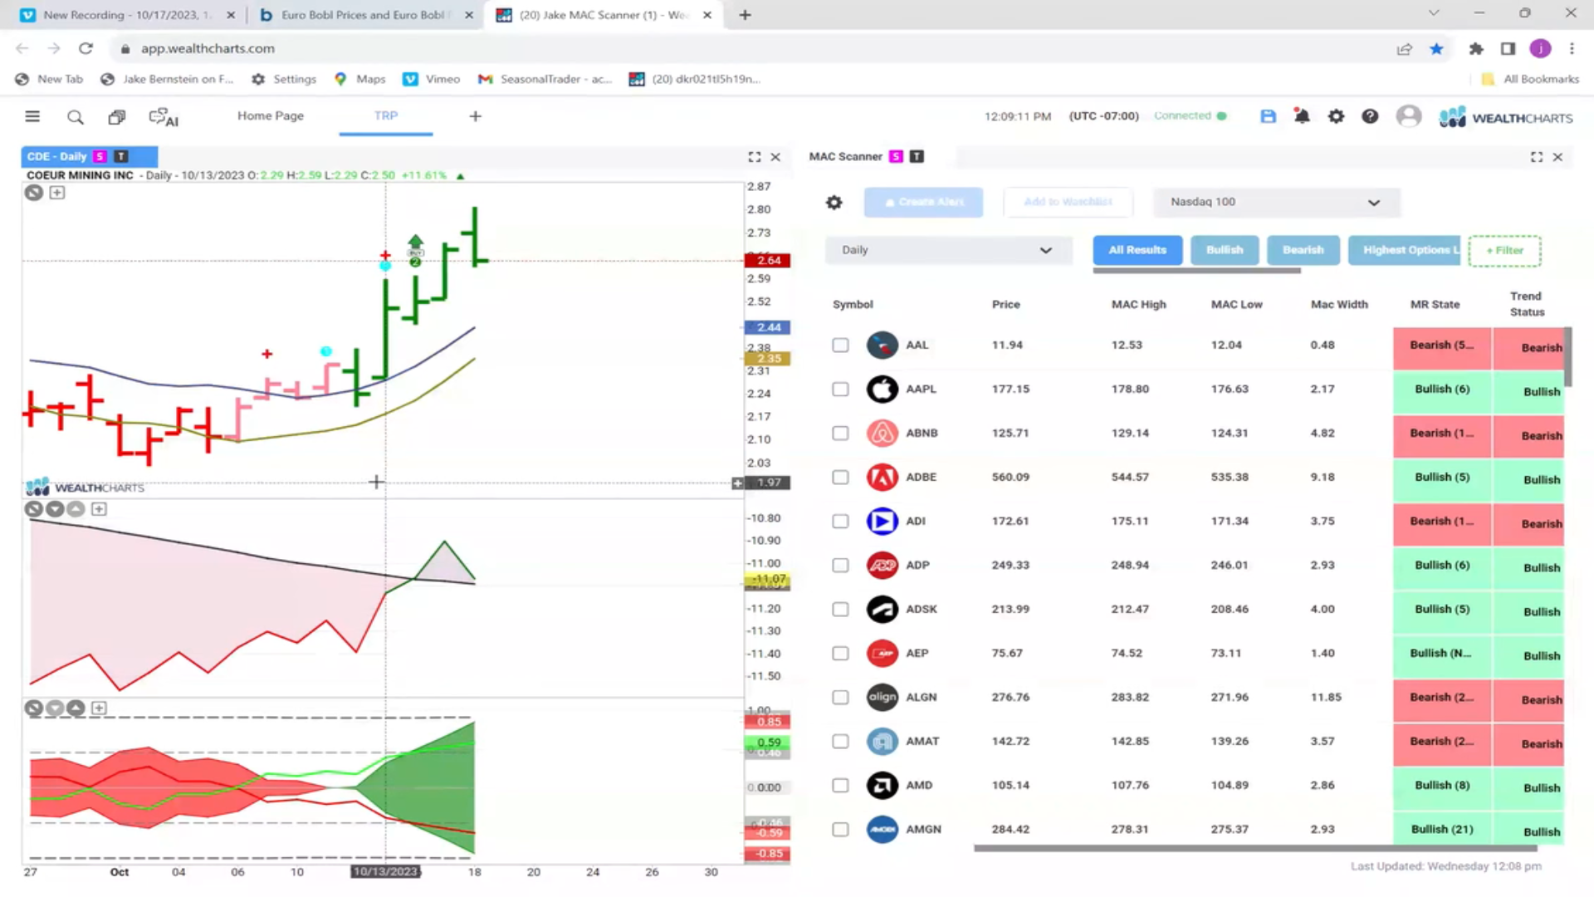Tick the ADI row checkbox
The image size is (1594, 897).
tap(840, 522)
